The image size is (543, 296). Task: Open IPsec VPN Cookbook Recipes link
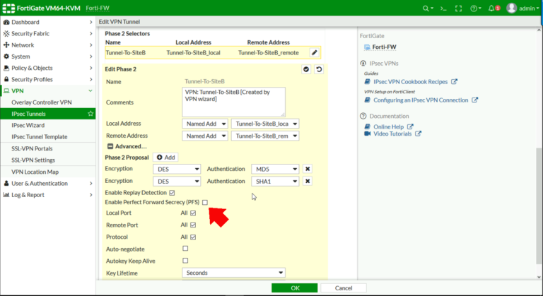point(410,82)
